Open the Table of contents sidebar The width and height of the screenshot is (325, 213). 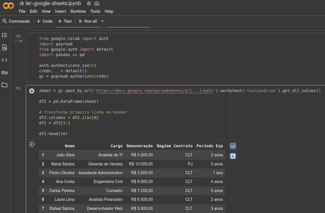[5, 35]
